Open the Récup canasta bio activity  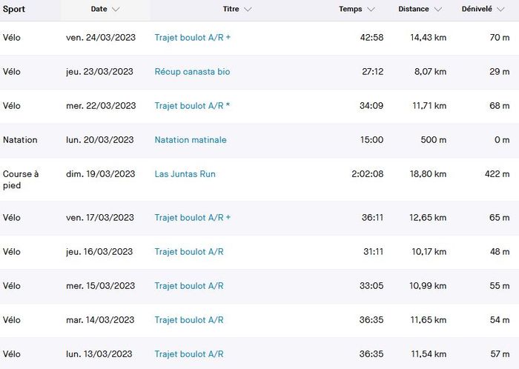(191, 72)
